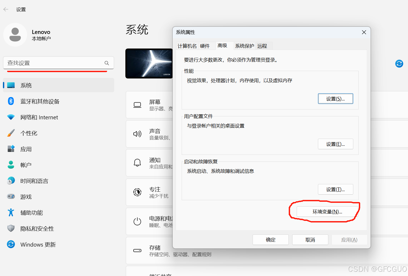408x276 pixels.
Task: Open the 存储 settings title text
Action: pyautogui.click(x=155, y=248)
